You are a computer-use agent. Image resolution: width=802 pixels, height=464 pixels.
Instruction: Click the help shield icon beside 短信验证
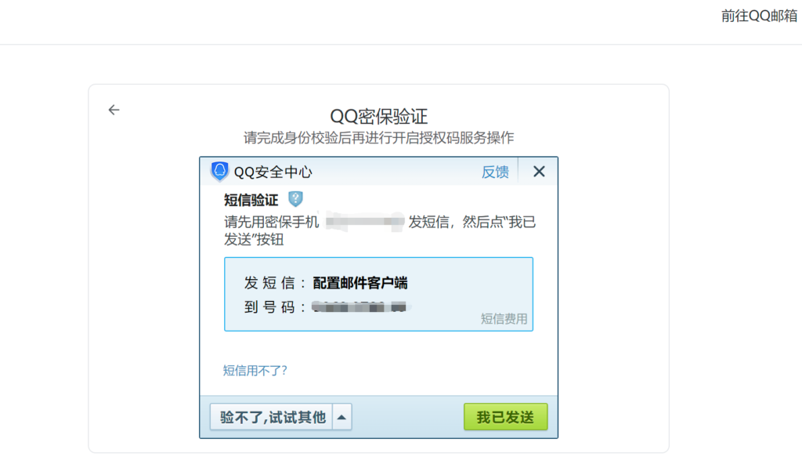click(x=295, y=199)
